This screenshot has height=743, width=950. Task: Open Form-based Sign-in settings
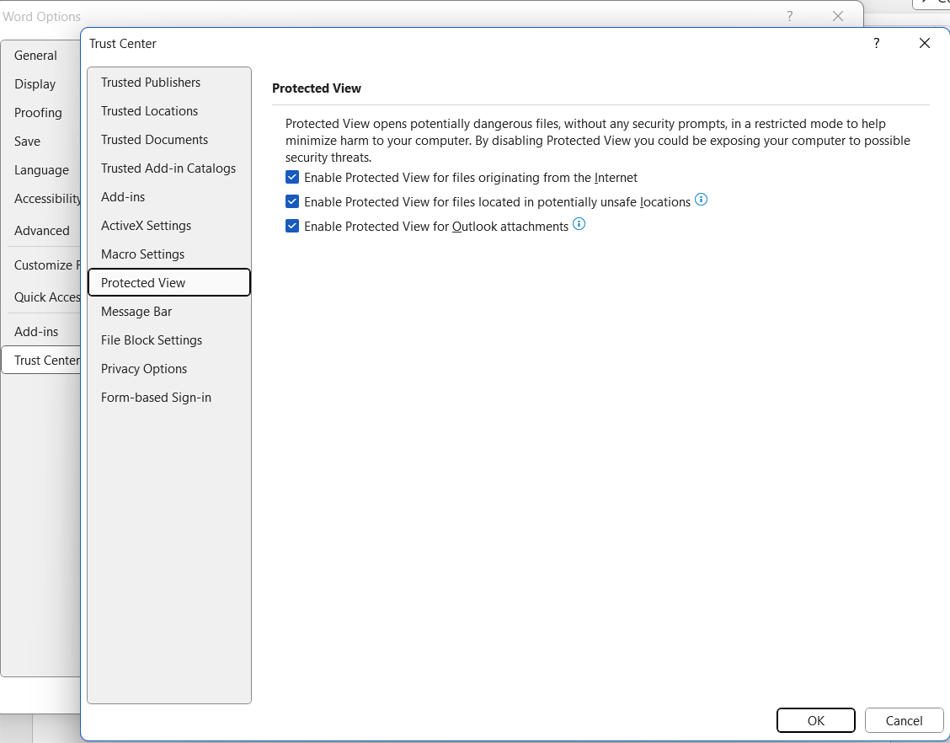(x=156, y=397)
